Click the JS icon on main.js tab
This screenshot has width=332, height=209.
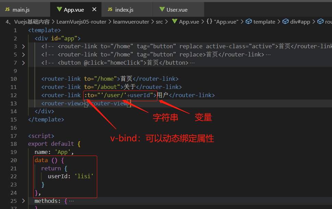click(8, 9)
